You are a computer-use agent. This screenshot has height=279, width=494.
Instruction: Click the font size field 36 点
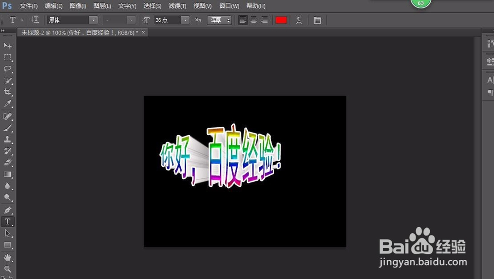pyautogui.click(x=168, y=20)
